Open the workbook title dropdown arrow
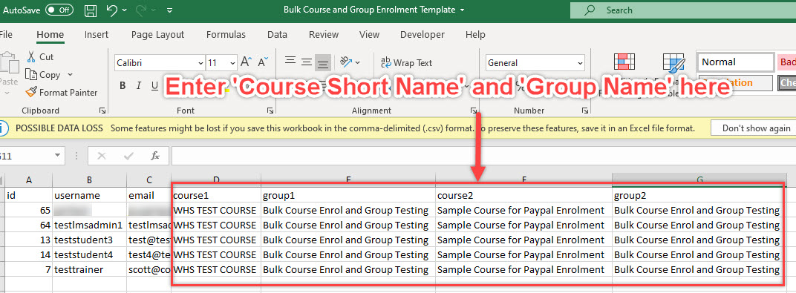The height and width of the screenshot is (293, 796). click(461, 10)
